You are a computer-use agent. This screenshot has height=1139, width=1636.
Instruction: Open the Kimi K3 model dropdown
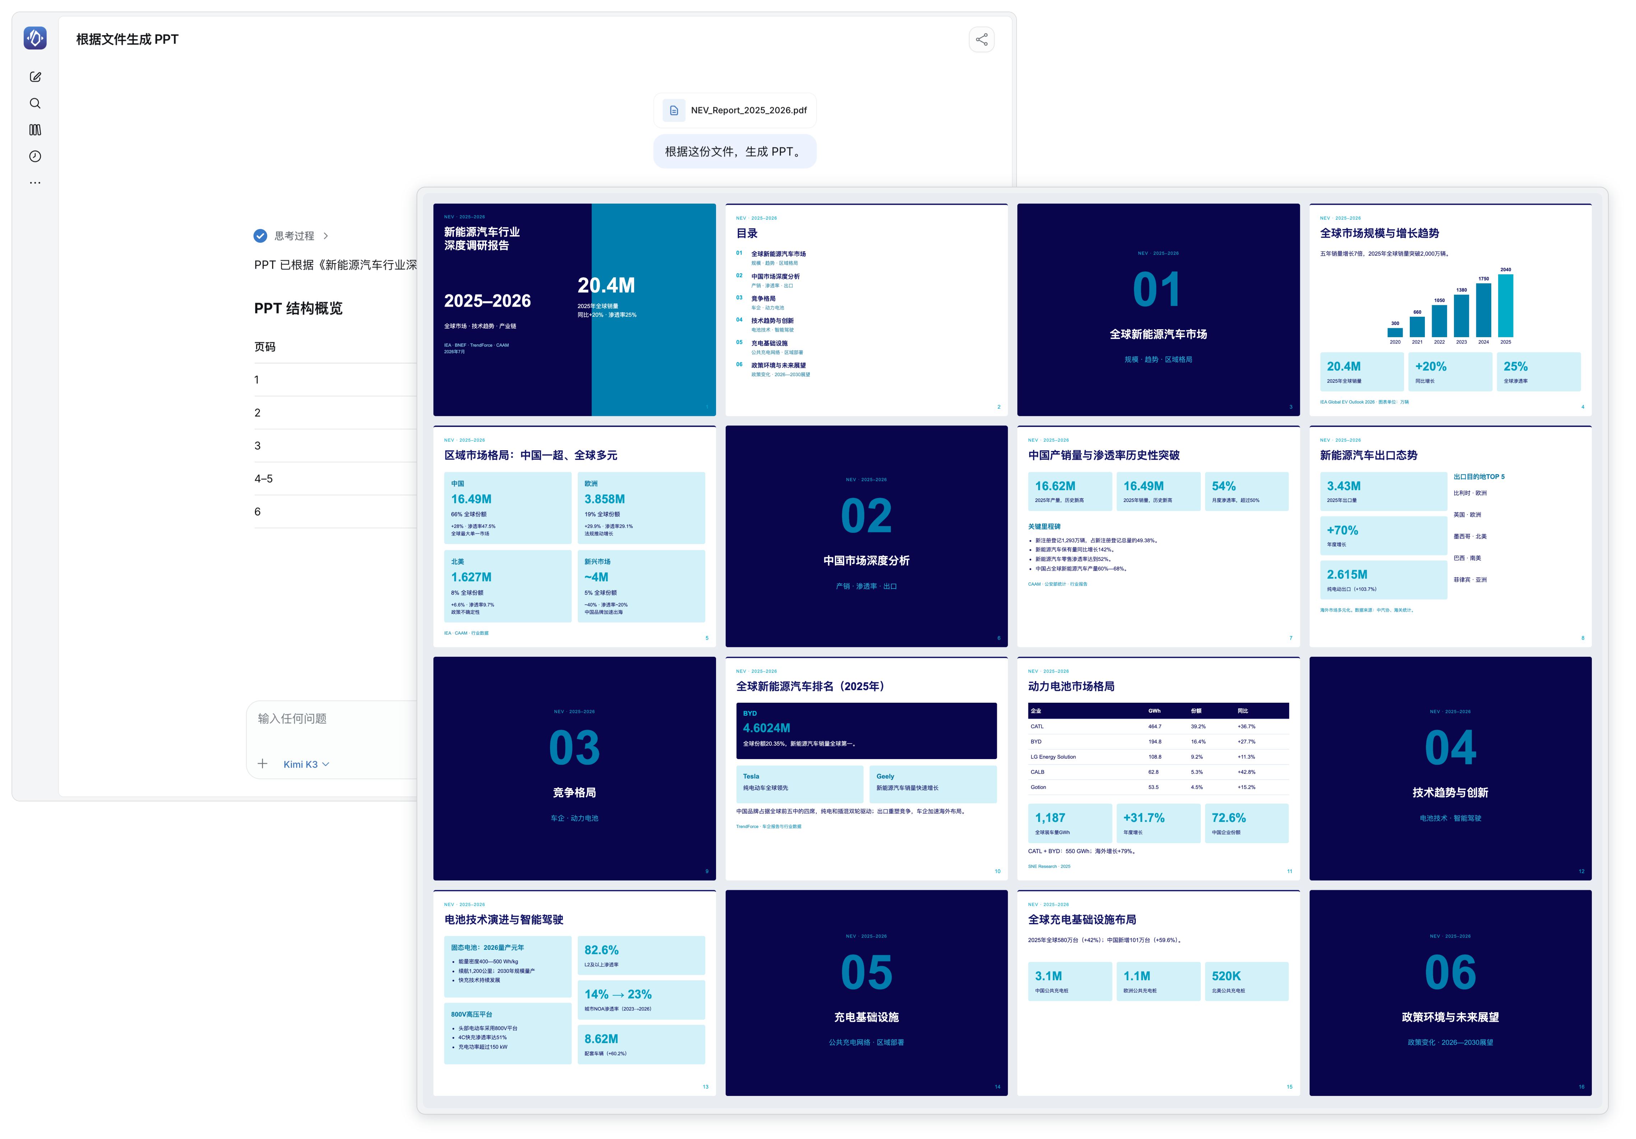pyautogui.click(x=306, y=764)
